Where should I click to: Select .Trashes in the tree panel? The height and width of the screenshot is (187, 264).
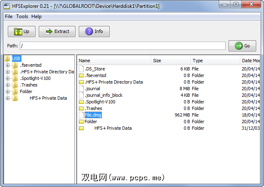28,85
